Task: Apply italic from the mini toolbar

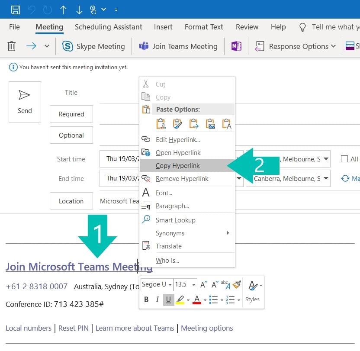Action: click(x=157, y=299)
